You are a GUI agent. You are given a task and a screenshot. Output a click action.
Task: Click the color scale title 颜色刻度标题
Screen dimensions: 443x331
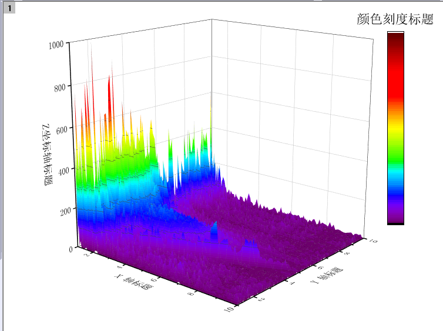tap(395, 19)
